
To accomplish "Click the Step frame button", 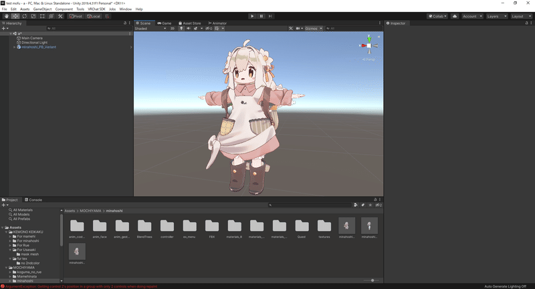I will [270, 16].
